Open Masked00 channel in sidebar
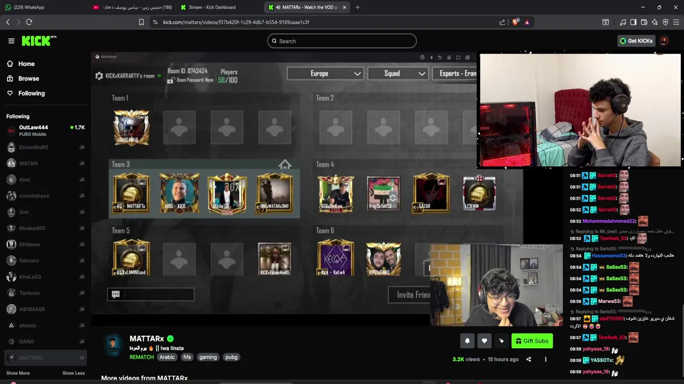This screenshot has width=684, height=384. (x=45, y=228)
